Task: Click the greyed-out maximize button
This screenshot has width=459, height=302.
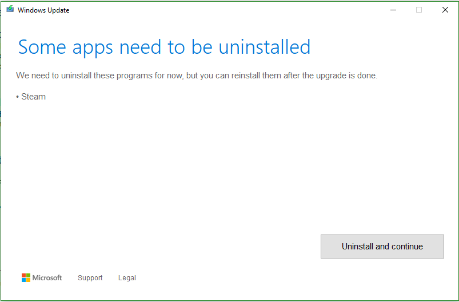Action: (x=419, y=10)
